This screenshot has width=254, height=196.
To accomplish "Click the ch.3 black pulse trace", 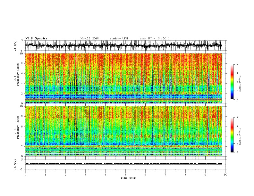I will click(x=124, y=164).
